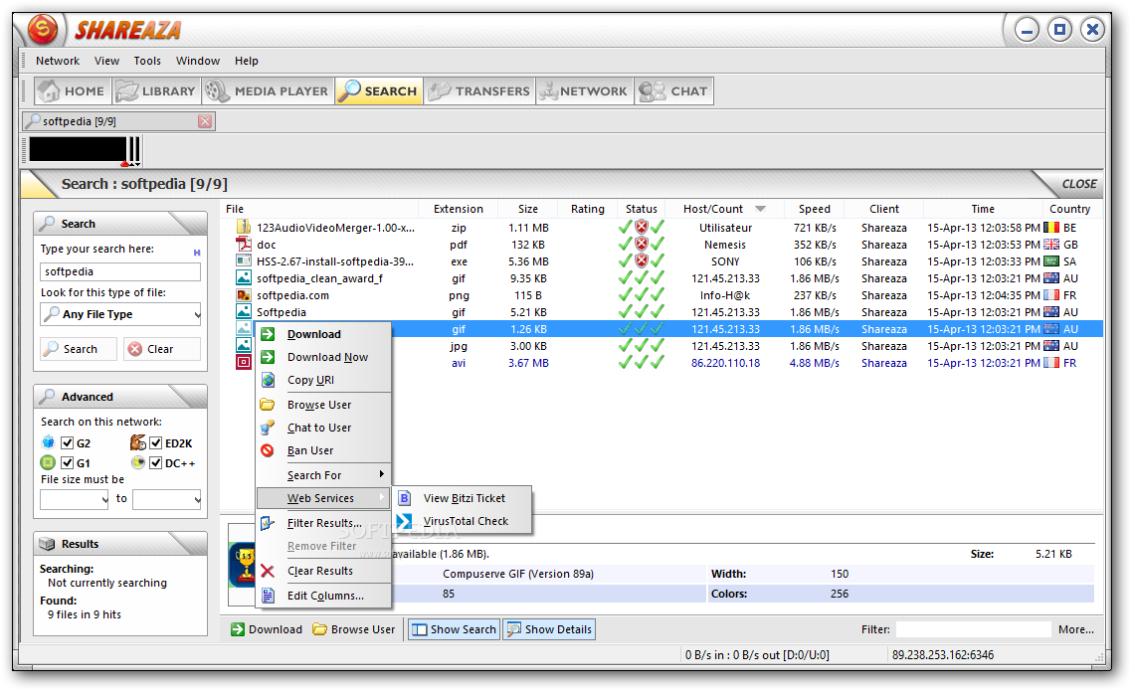Open the Media Player view
Screen dimensions: 1132x691
pyautogui.click(x=267, y=91)
